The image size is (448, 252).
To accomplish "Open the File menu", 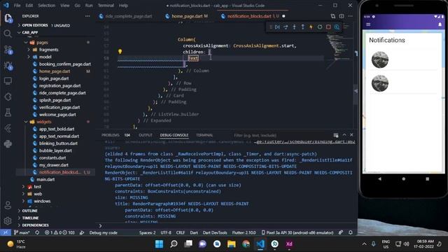I will click(x=17, y=6).
